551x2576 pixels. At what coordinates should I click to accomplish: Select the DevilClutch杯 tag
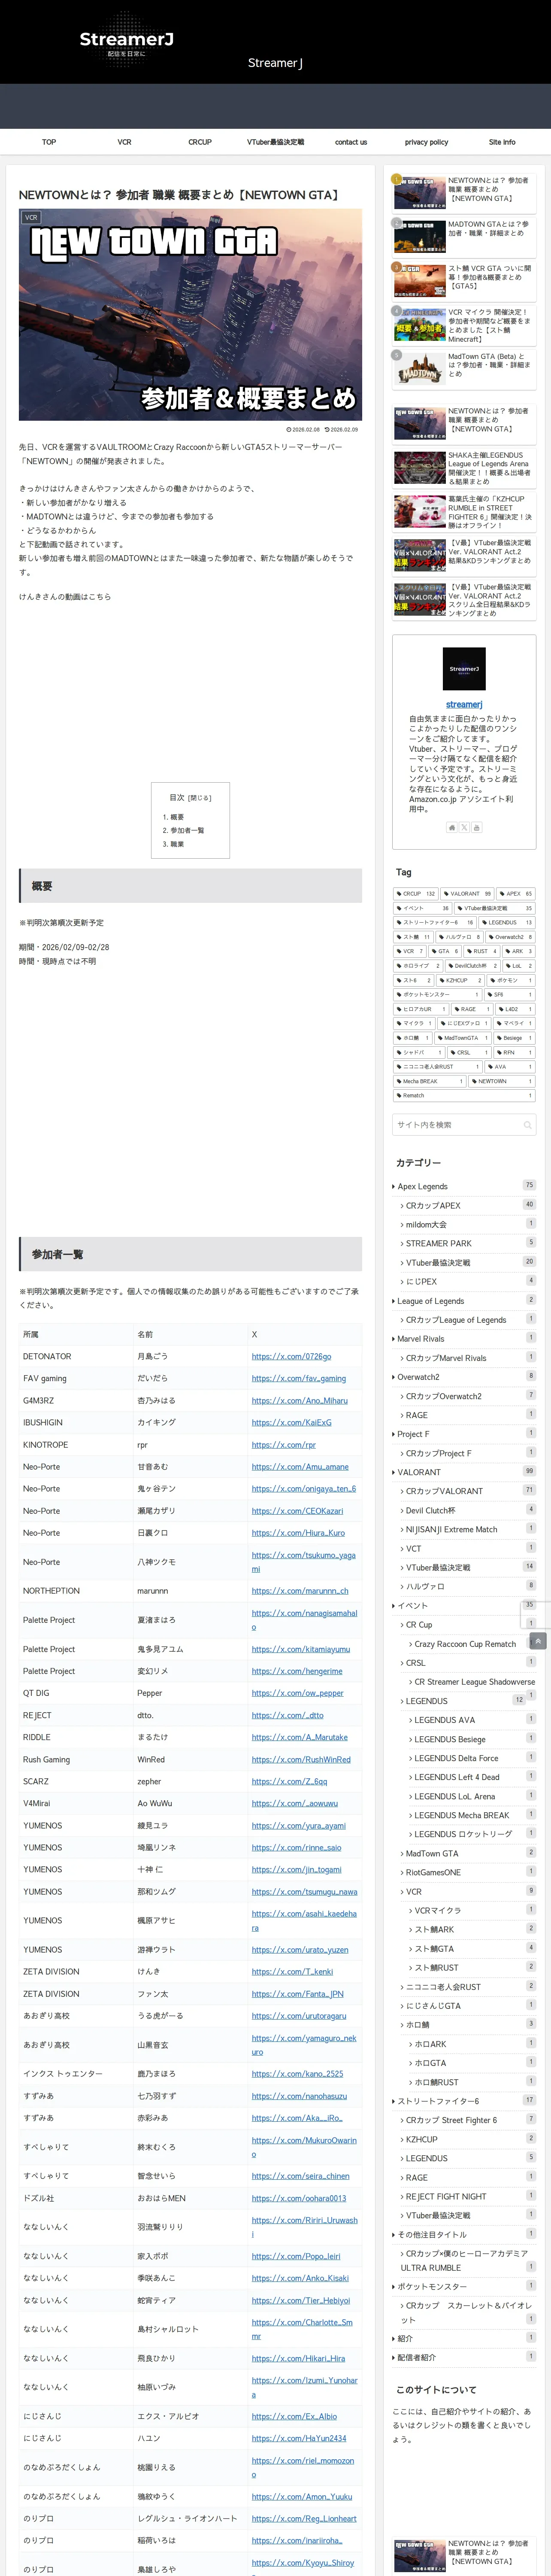coord(473,966)
